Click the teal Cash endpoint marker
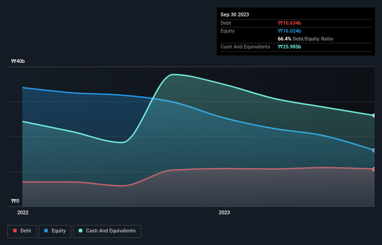This screenshot has height=245, width=382. (x=374, y=116)
